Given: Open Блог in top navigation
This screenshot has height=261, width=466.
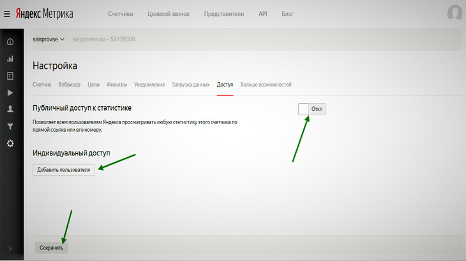Looking at the screenshot, I should click(287, 14).
